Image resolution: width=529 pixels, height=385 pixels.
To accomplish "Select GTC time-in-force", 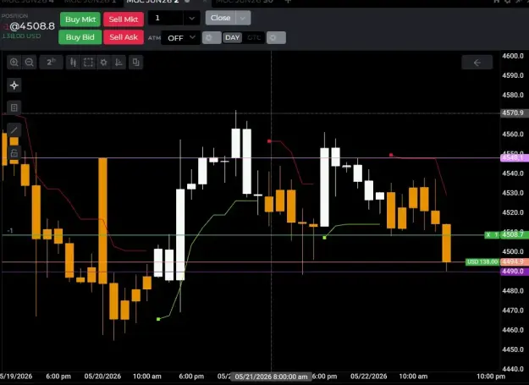I will (x=254, y=38).
